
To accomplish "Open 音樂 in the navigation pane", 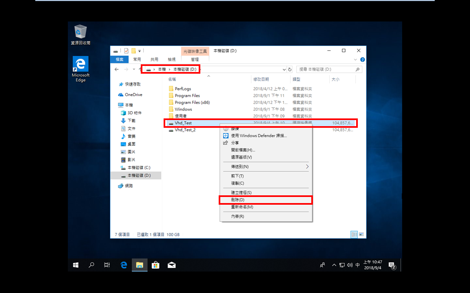I will click(131, 136).
